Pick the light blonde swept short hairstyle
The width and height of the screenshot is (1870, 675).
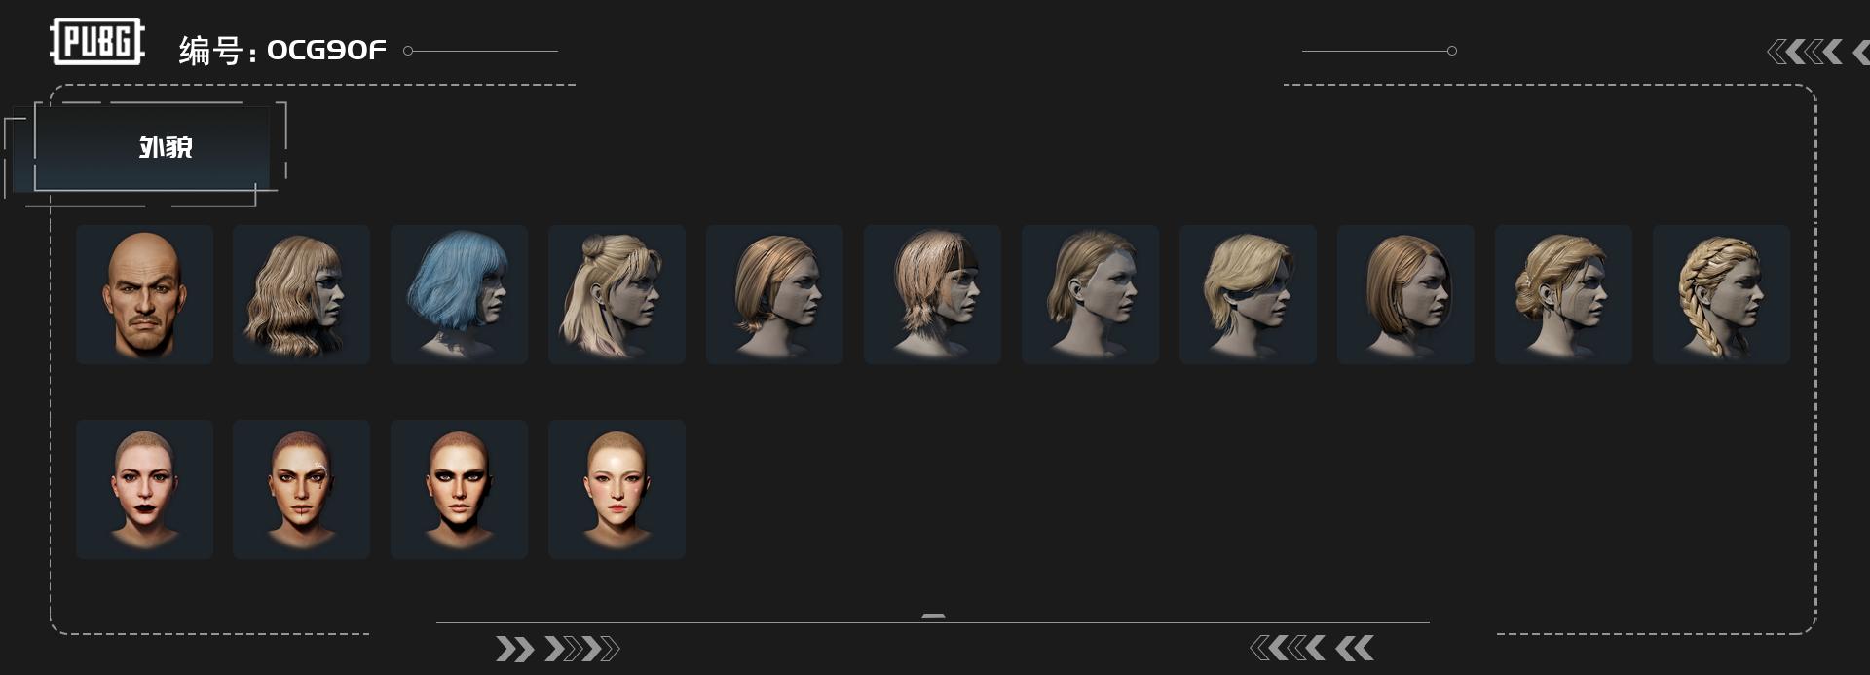pos(1248,294)
